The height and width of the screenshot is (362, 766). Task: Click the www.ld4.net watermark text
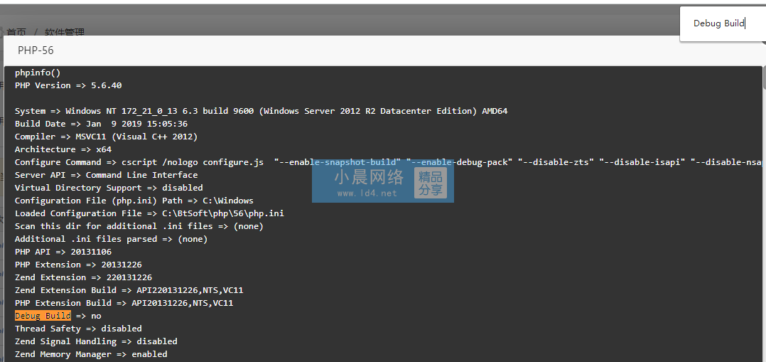click(x=367, y=193)
